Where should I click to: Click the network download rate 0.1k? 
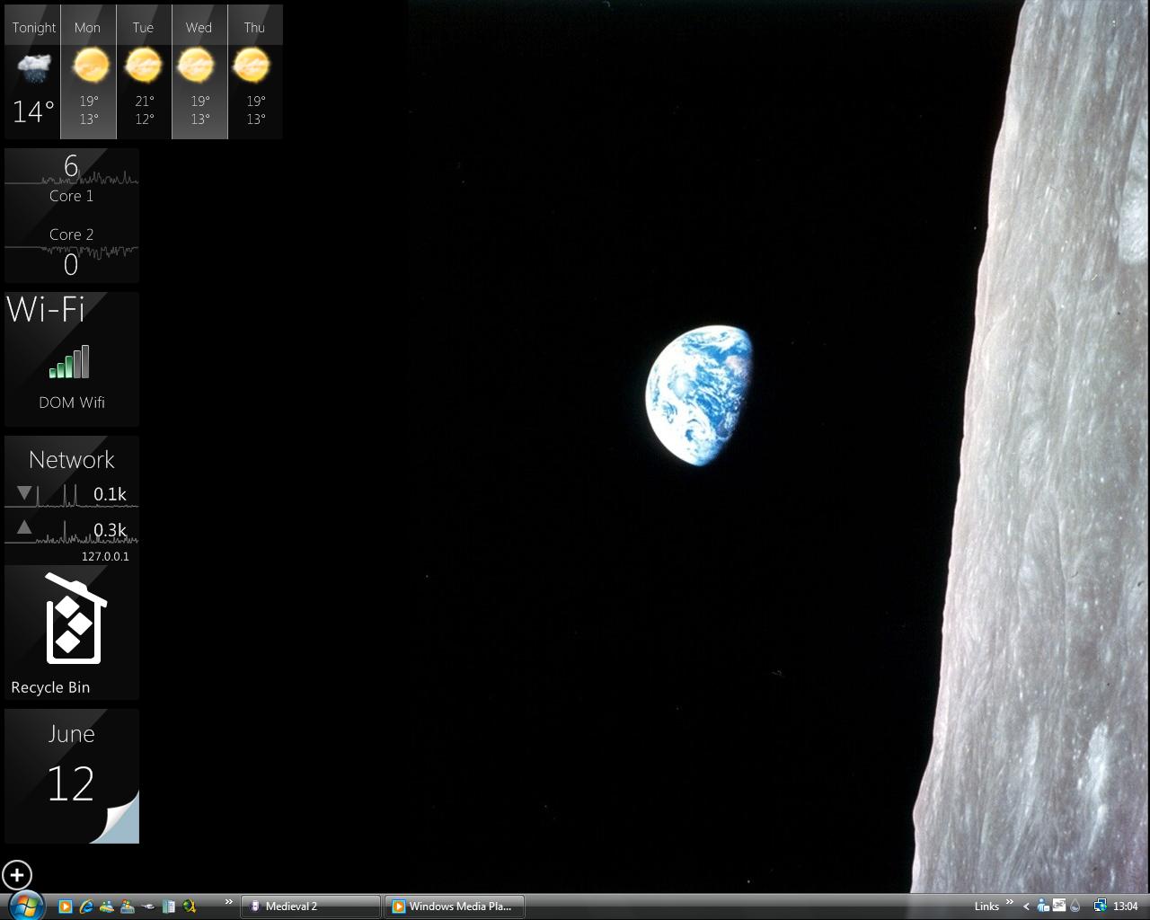click(x=110, y=494)
